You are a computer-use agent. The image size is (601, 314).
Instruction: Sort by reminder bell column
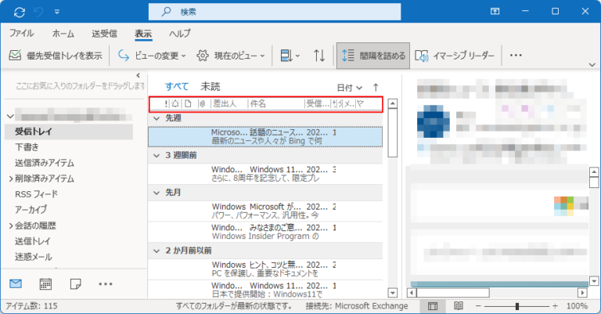pyautogui.click(x=175, y=104)
